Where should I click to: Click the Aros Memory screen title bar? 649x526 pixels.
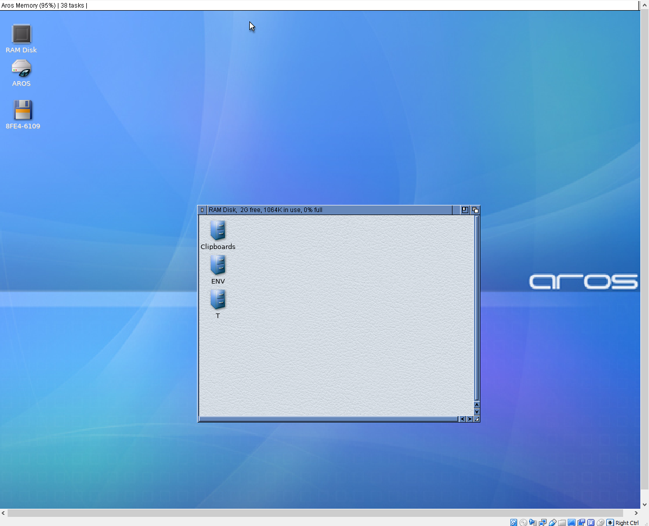(319, 5)
